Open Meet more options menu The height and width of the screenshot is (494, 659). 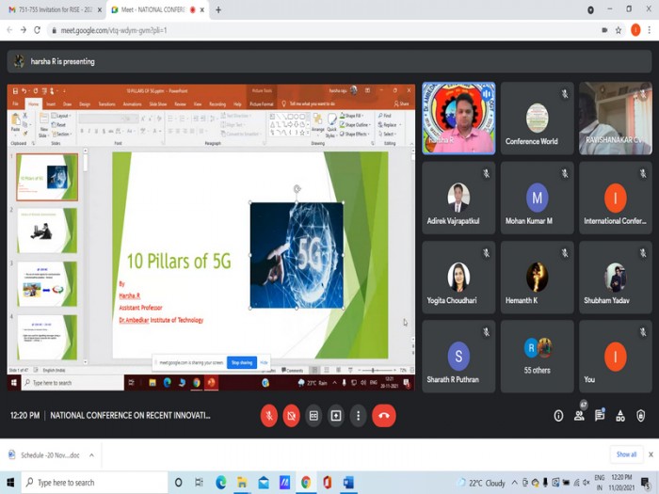[x=358, y=415]
